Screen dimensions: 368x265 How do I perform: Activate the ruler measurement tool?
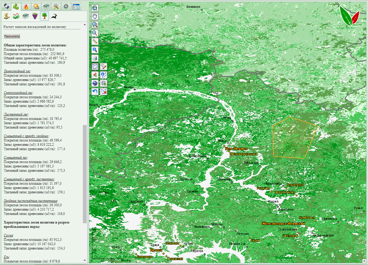(95, 41)
